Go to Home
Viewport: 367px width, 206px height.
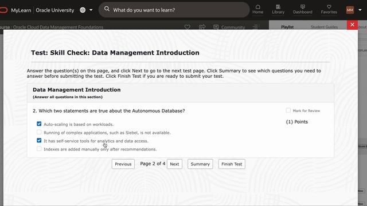click(x=257, y=9)
